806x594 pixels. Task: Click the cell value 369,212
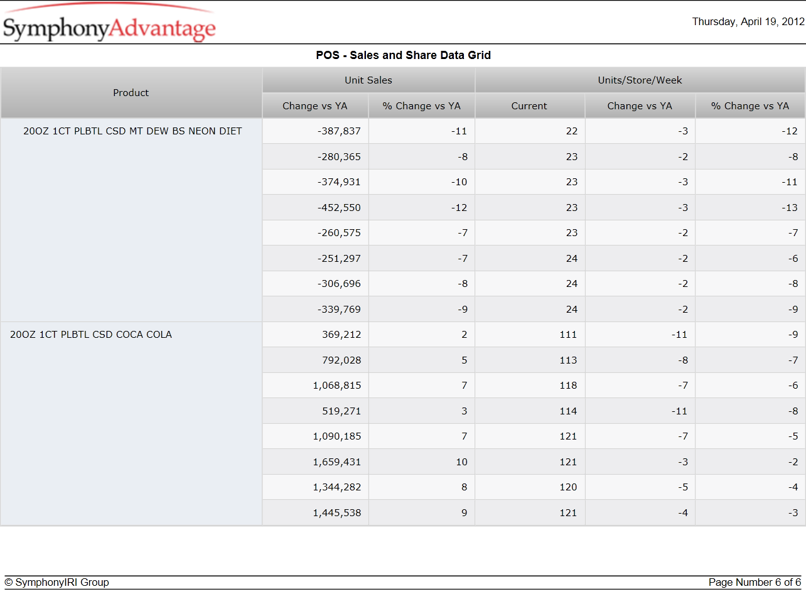point(342,335)
